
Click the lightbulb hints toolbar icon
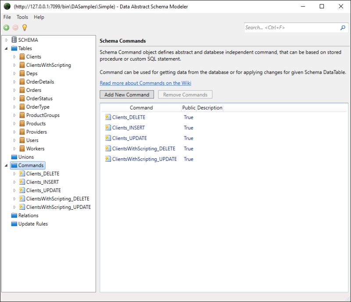pyautogui.click(x=25, y=27)
